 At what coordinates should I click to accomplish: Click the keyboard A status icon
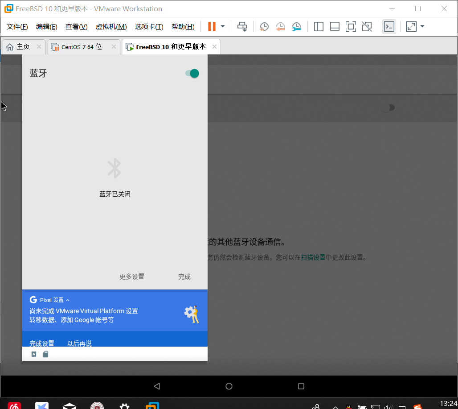tap(34, 354)
